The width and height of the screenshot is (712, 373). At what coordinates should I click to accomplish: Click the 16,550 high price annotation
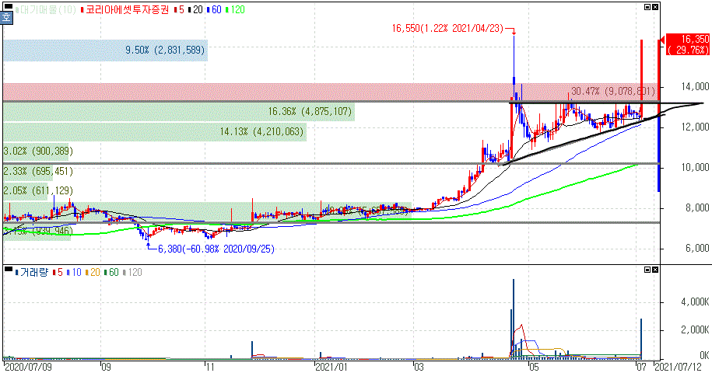click(447, 29)
